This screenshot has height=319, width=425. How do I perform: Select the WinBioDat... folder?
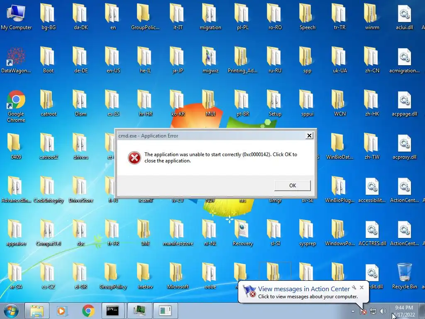[340, 147]
